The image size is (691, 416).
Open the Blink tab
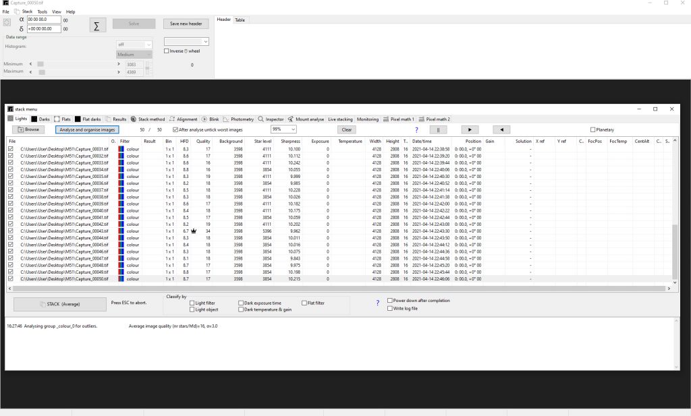(211, 119)
